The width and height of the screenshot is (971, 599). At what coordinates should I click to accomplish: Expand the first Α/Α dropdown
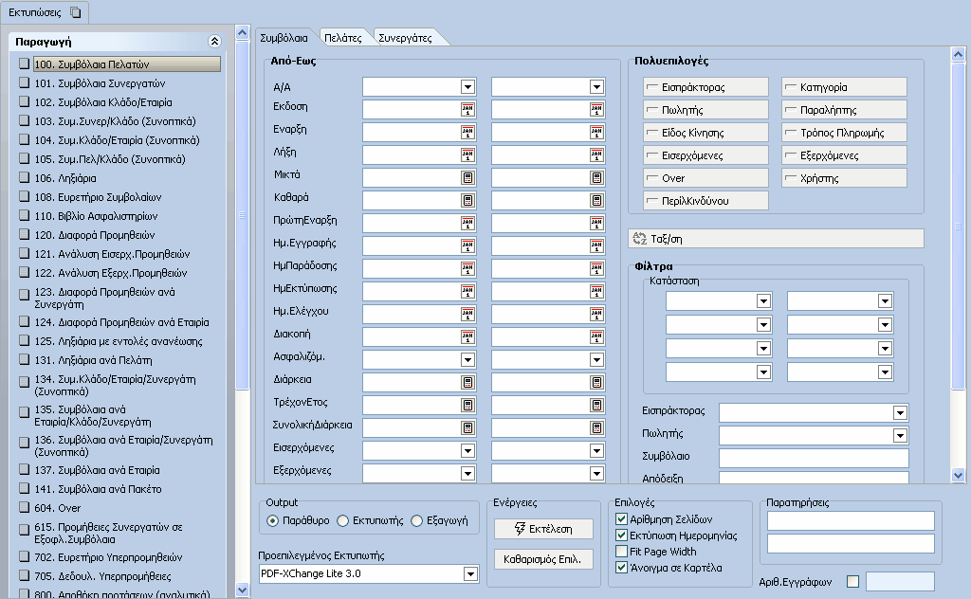tap(467, 87)
